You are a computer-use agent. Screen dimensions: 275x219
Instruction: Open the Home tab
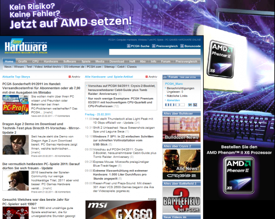tap(9, 62)
